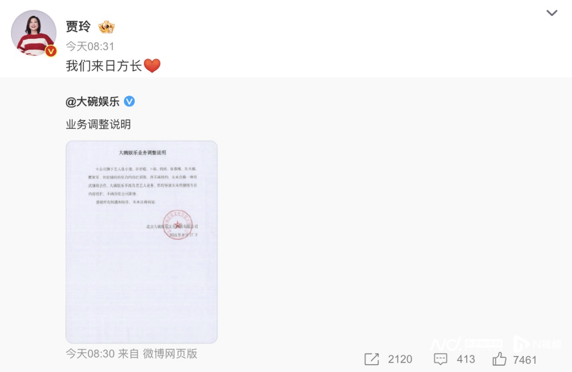Click the repost count 2120
This screenshot has height=372, width=572.
pyautogui.click(x=400, y=359)
